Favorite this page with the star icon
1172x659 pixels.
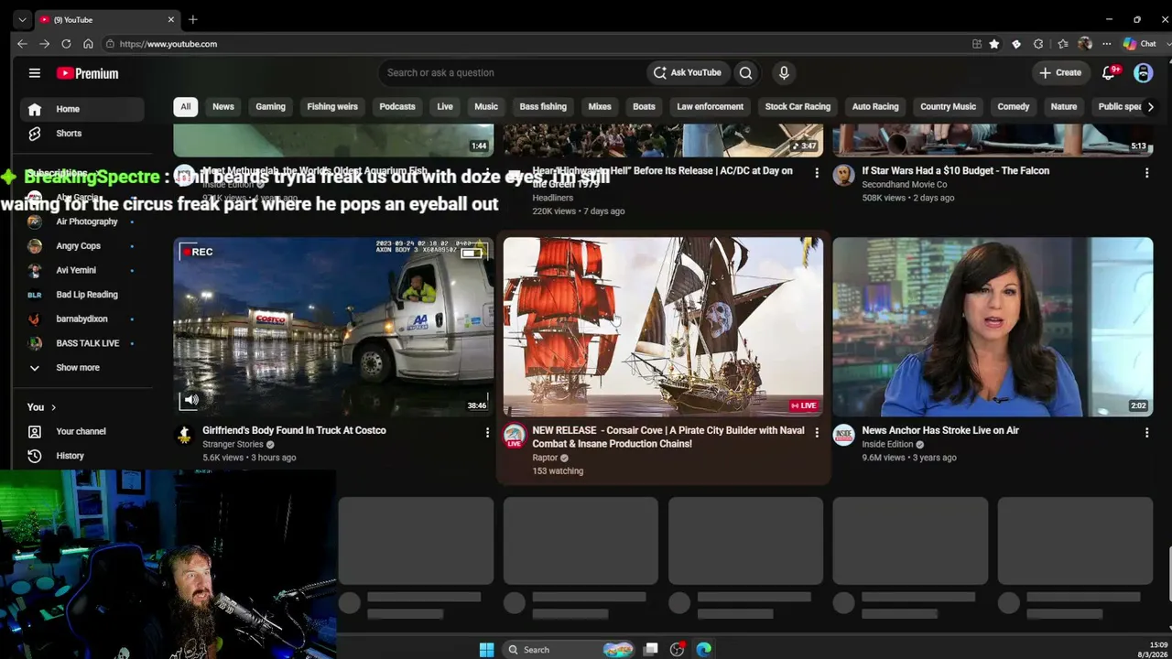(993, 44)
